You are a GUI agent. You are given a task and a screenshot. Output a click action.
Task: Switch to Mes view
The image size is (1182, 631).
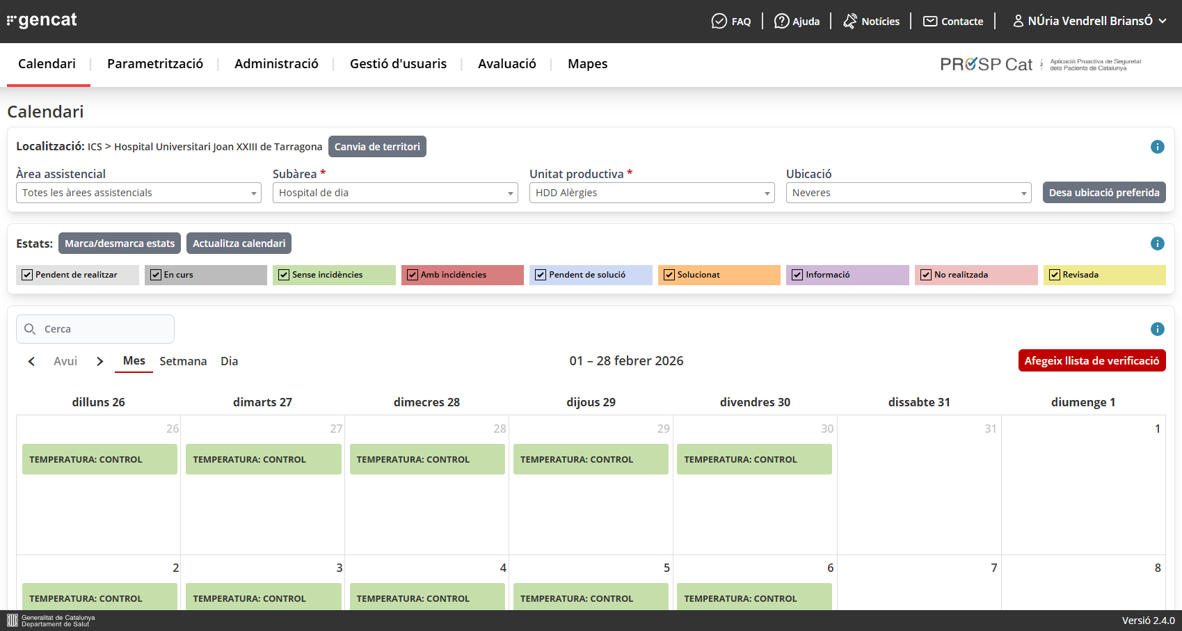click(x=134, y=361)
